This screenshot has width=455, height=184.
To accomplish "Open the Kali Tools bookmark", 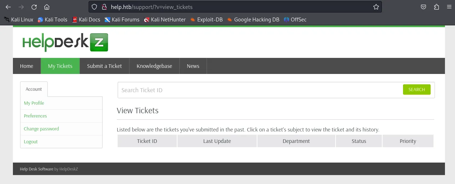I will (x=53, y=20).
